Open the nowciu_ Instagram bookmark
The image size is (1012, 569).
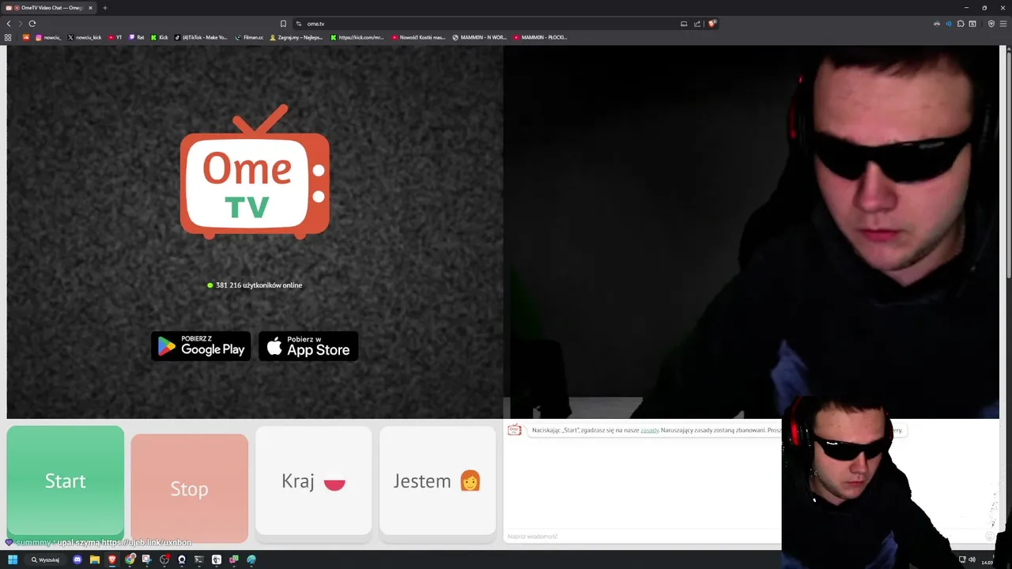47,37
